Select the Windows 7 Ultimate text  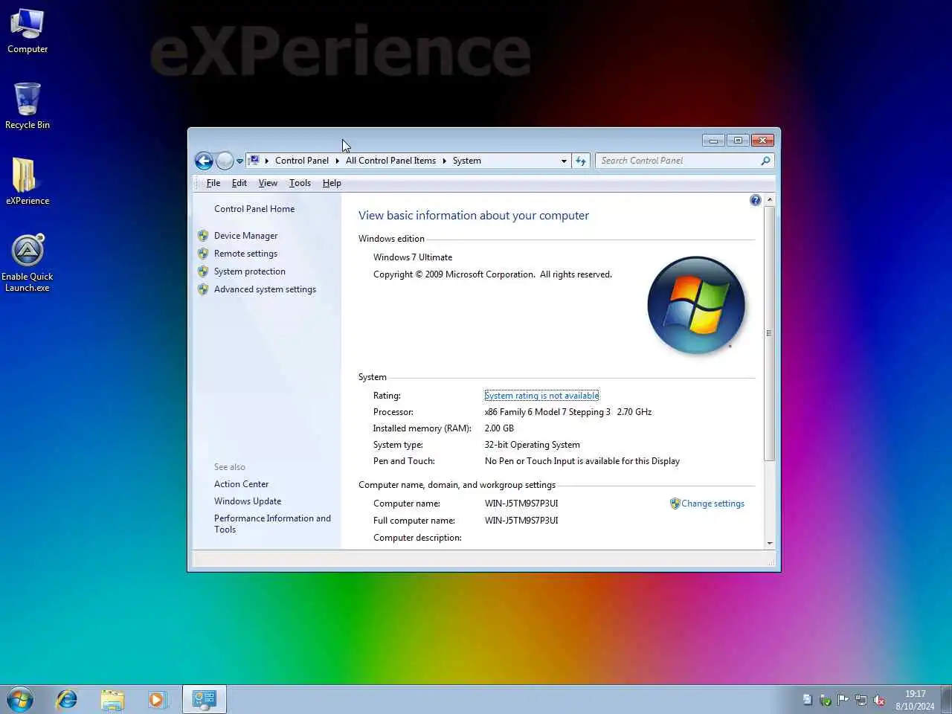[413, 257]
